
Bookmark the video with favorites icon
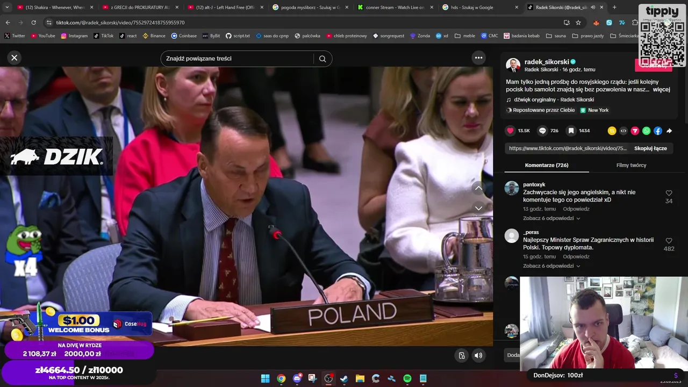point(571,131)
